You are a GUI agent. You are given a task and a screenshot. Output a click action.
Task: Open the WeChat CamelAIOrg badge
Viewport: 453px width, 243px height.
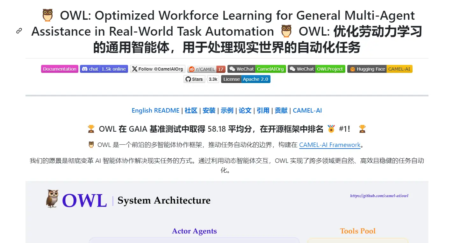click(256, 69)
